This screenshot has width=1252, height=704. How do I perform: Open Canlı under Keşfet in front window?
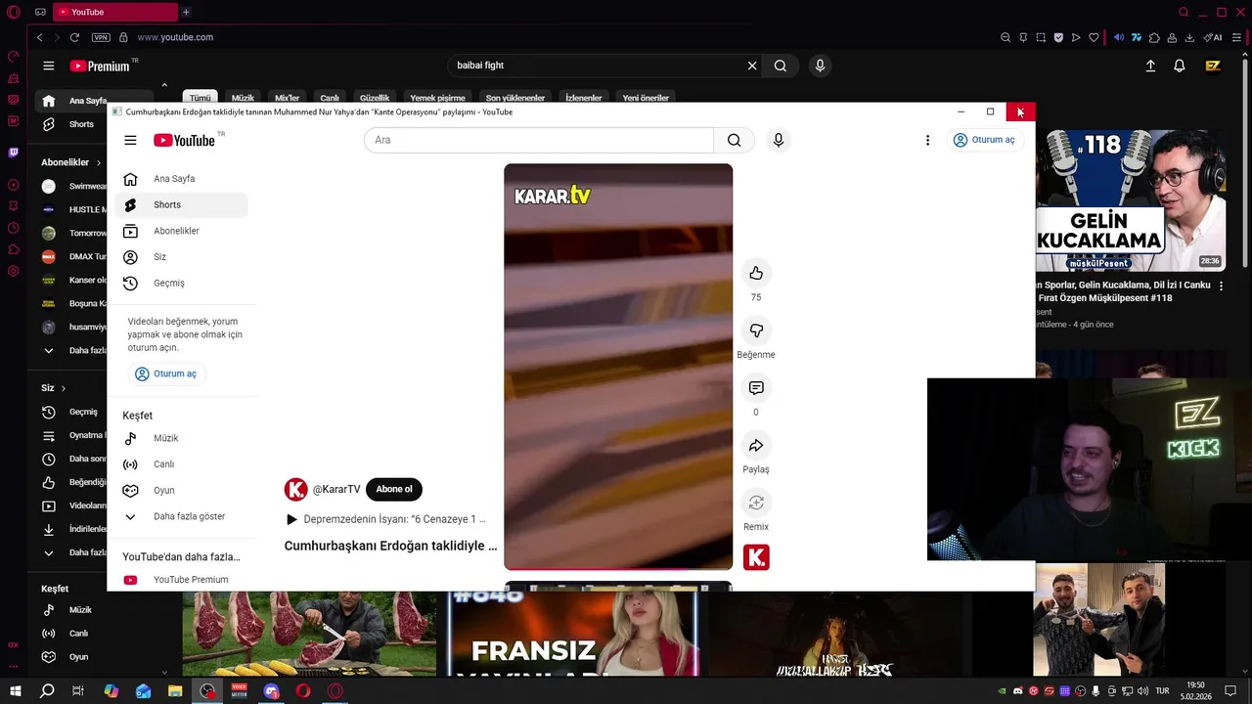pyautogui.click(x=181, y=464)
